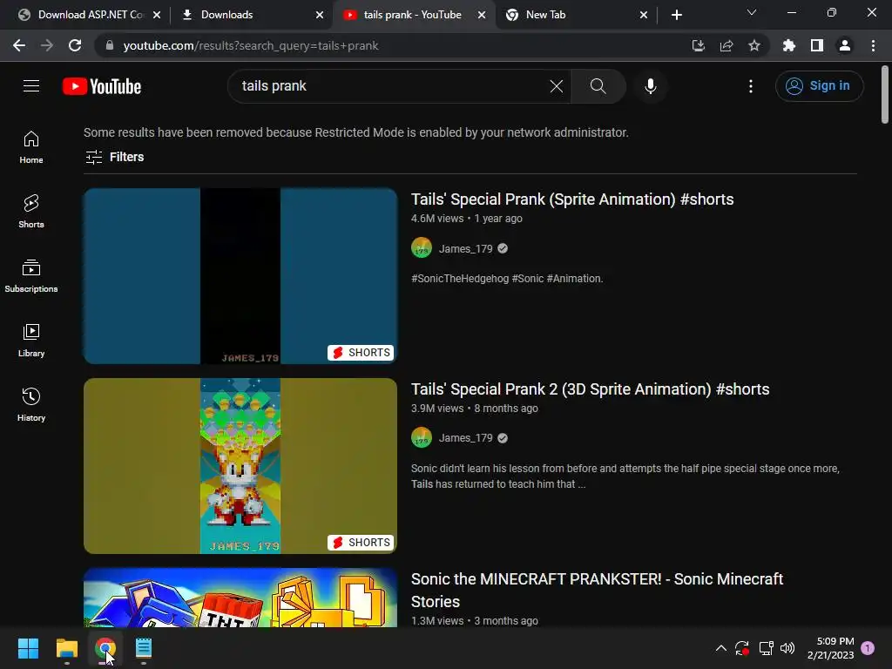Open the Chrome profile icon

click(x=845, y=45)
